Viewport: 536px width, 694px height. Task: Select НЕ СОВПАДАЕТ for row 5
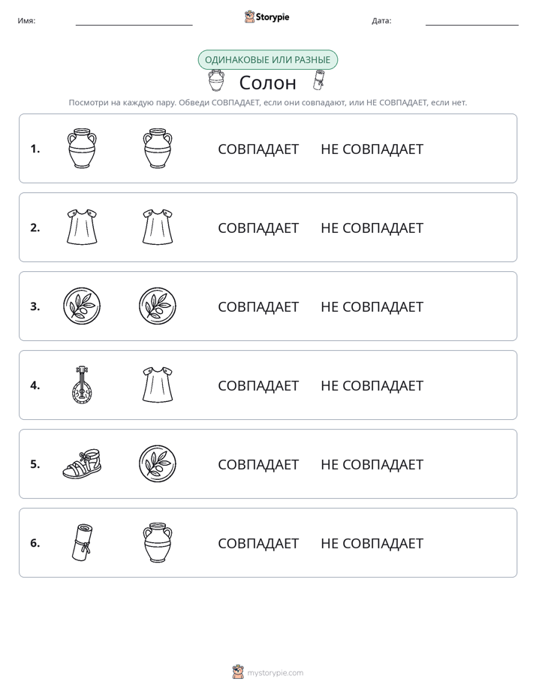(372, 464)
